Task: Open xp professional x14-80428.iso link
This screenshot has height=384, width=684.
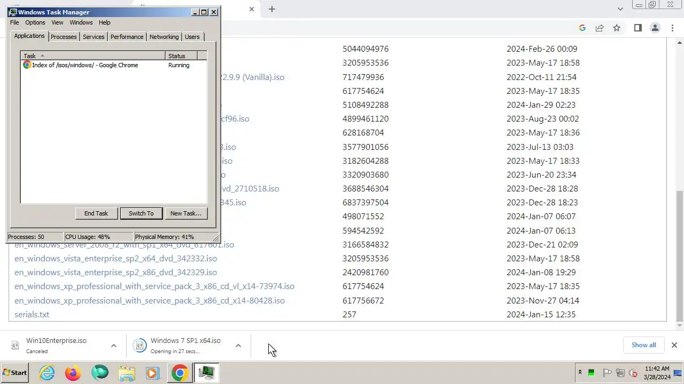Action: (x=150, y=300)
